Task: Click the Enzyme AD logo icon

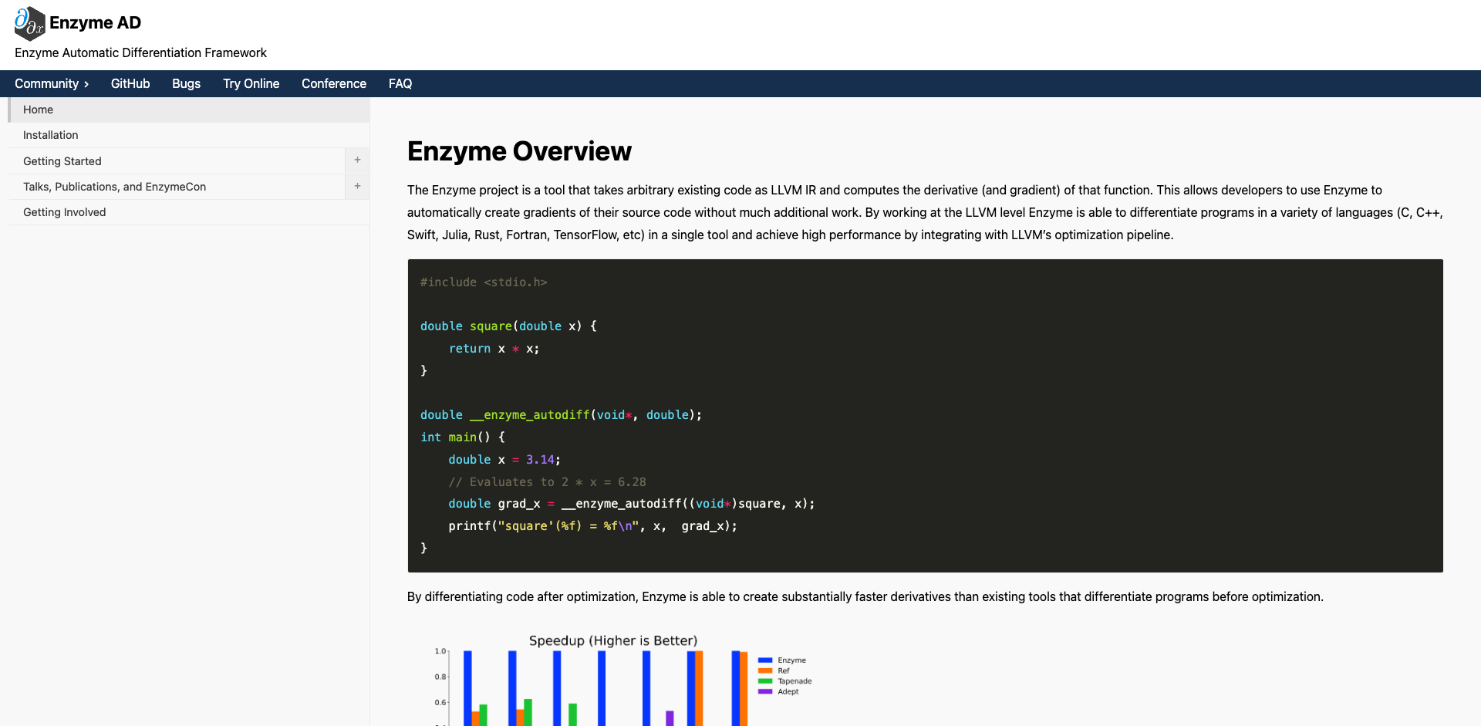Action: point(30,23)
